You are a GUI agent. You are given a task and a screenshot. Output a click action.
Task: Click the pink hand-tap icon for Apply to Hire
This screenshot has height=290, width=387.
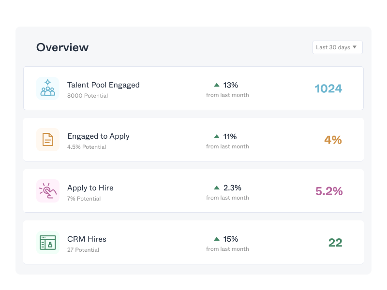pyautogui.click(x=47, y=191)
